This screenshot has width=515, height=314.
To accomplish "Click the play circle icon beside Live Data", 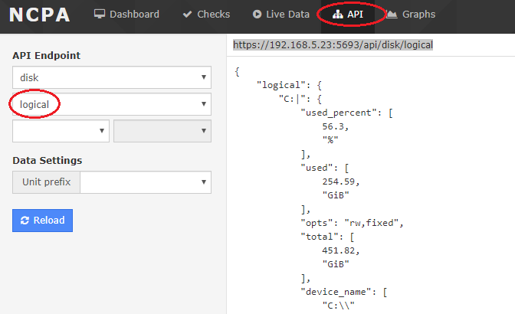I will coord(257,15).
